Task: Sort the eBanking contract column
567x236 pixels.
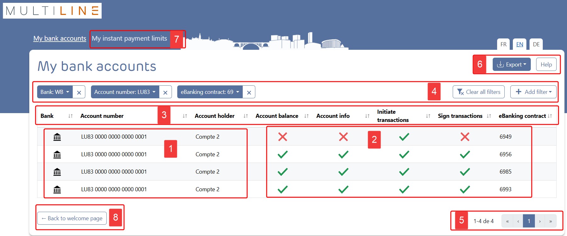Action: (550, 116)
